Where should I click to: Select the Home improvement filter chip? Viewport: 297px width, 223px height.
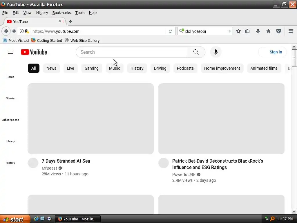[x=222, y=68]
